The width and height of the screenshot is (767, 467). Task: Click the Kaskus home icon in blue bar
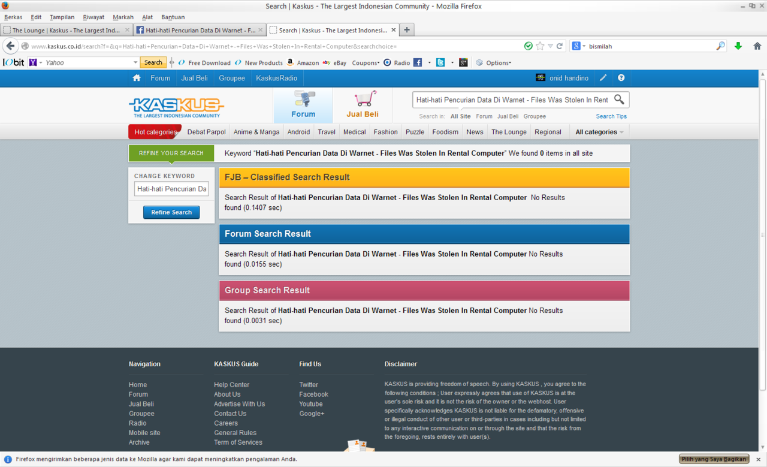pos(137,78)
